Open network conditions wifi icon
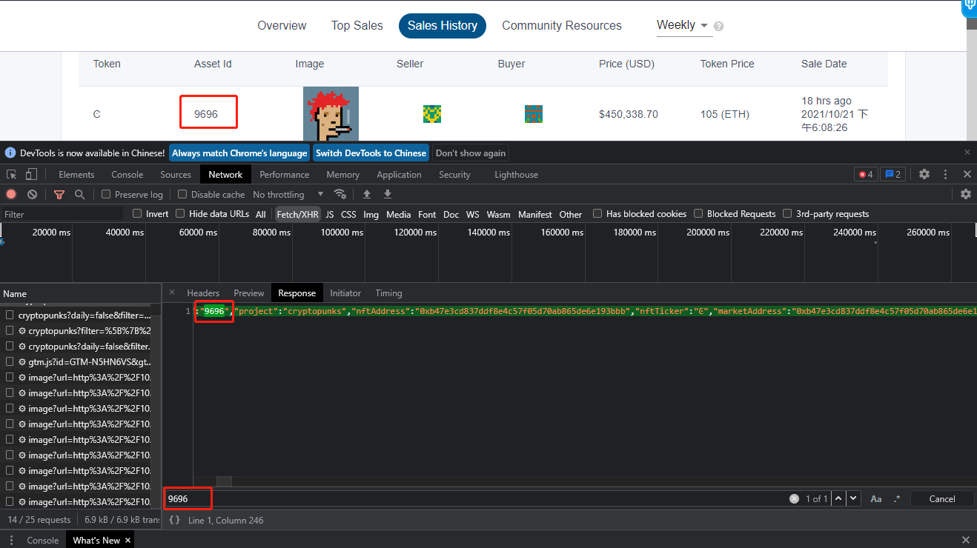 340,194
